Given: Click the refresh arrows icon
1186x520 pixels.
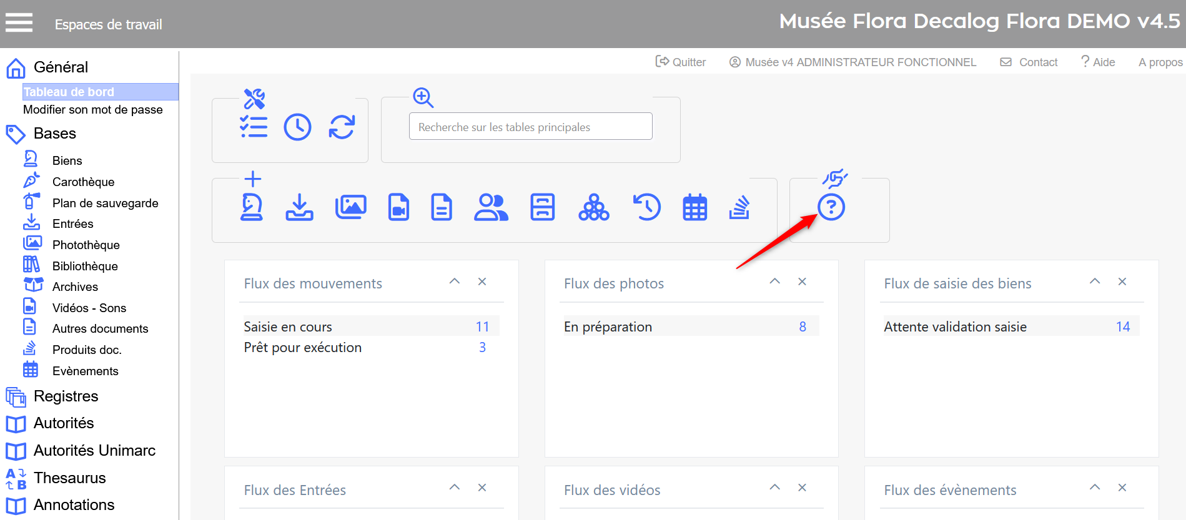Looking at the screenshot, I should [342, 127].
